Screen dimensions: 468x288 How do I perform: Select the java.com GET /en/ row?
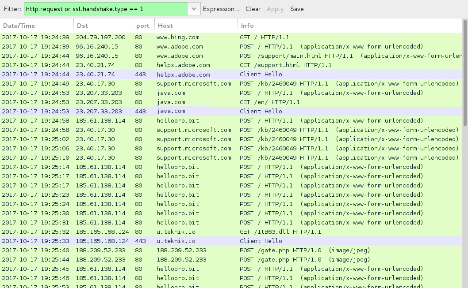(231, 102)
